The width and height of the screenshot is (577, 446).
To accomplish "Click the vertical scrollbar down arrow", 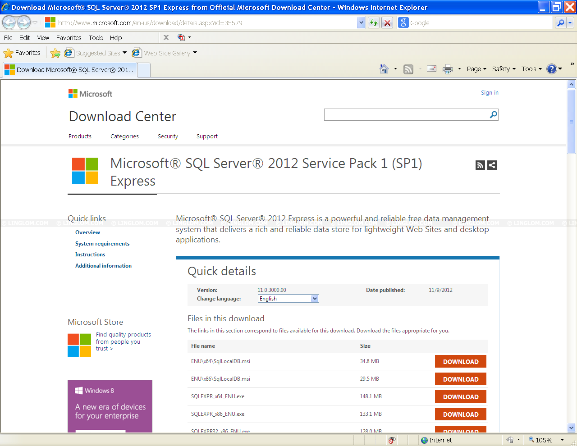I will tap(572, 428).
